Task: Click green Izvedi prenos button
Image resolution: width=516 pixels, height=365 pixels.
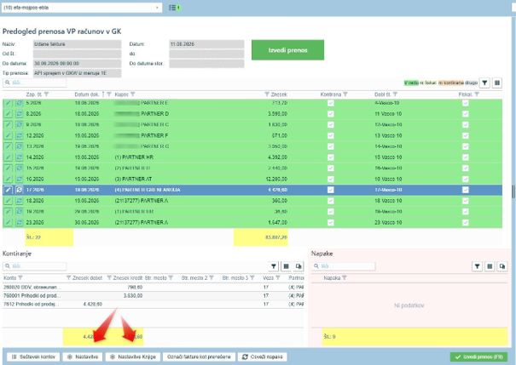Action: tap(287, 50)
